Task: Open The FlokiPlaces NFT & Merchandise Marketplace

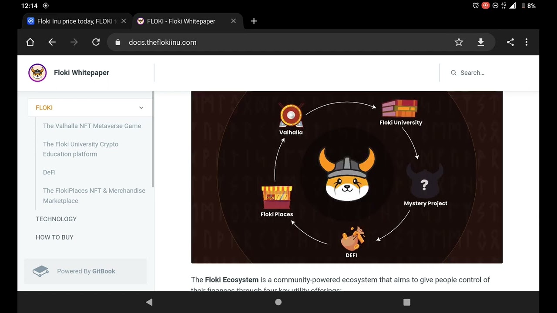Action: (94, 196)
